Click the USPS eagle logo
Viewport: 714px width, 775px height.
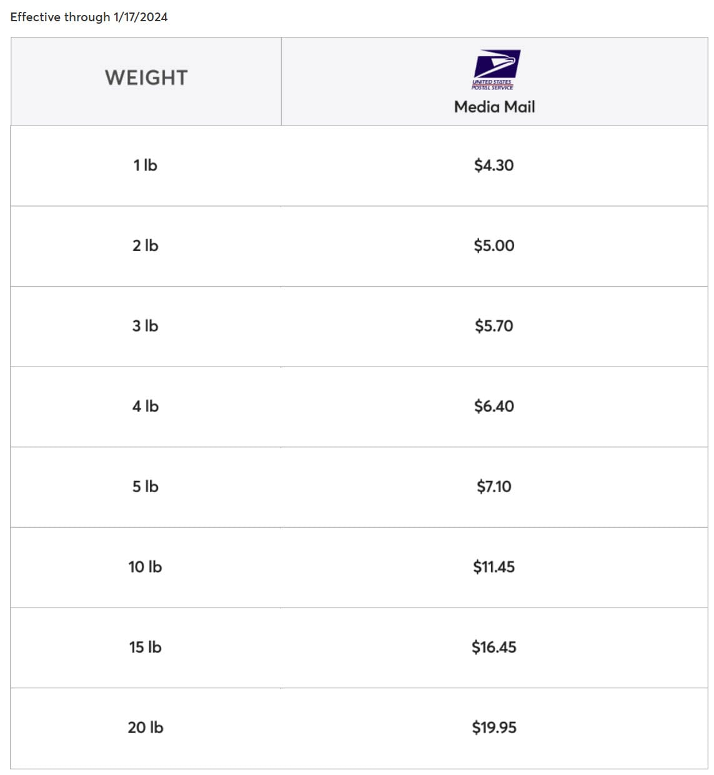tap(495, 69)
